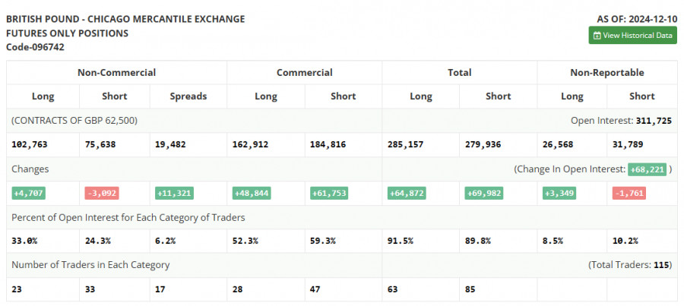Viewport: 684px width, 306px height.
Task: Click the Spreads column header
Action: pos(188,96)
